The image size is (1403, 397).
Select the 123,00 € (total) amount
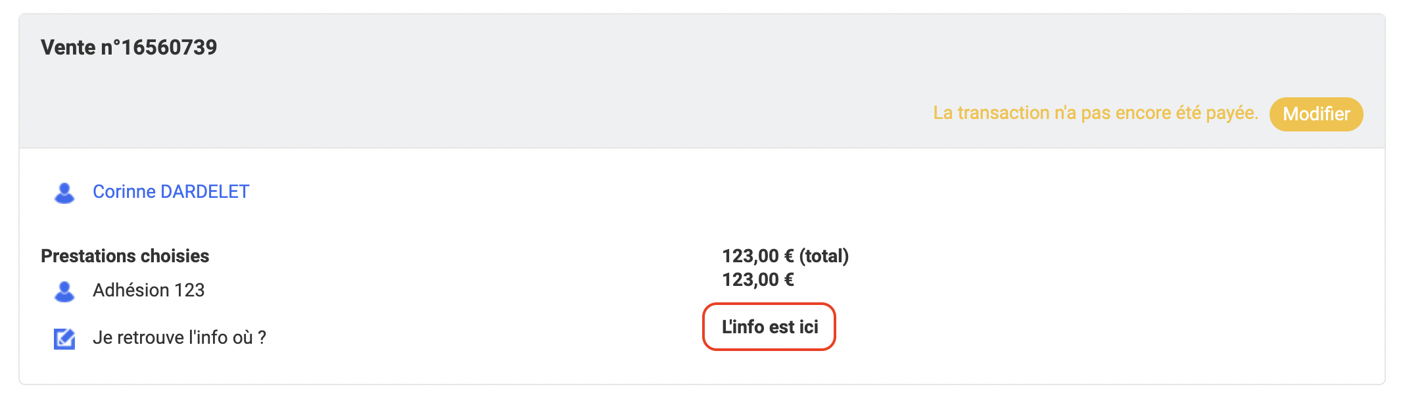[x=786, y=256]
